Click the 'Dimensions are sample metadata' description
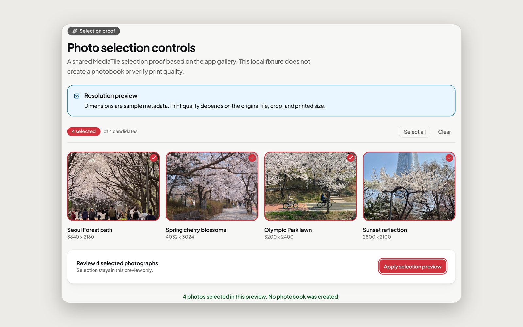This screenshot has width=523, height=327. (x=205, y=106)
